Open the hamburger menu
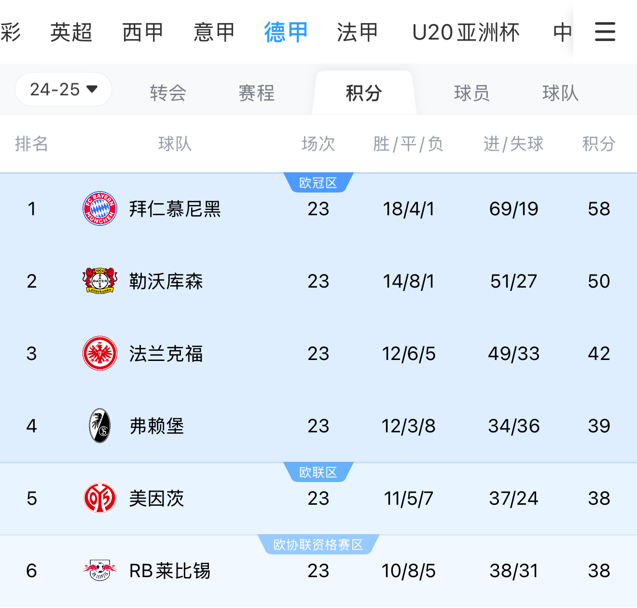This screenshot has width=637, height=608. [605, 32]
